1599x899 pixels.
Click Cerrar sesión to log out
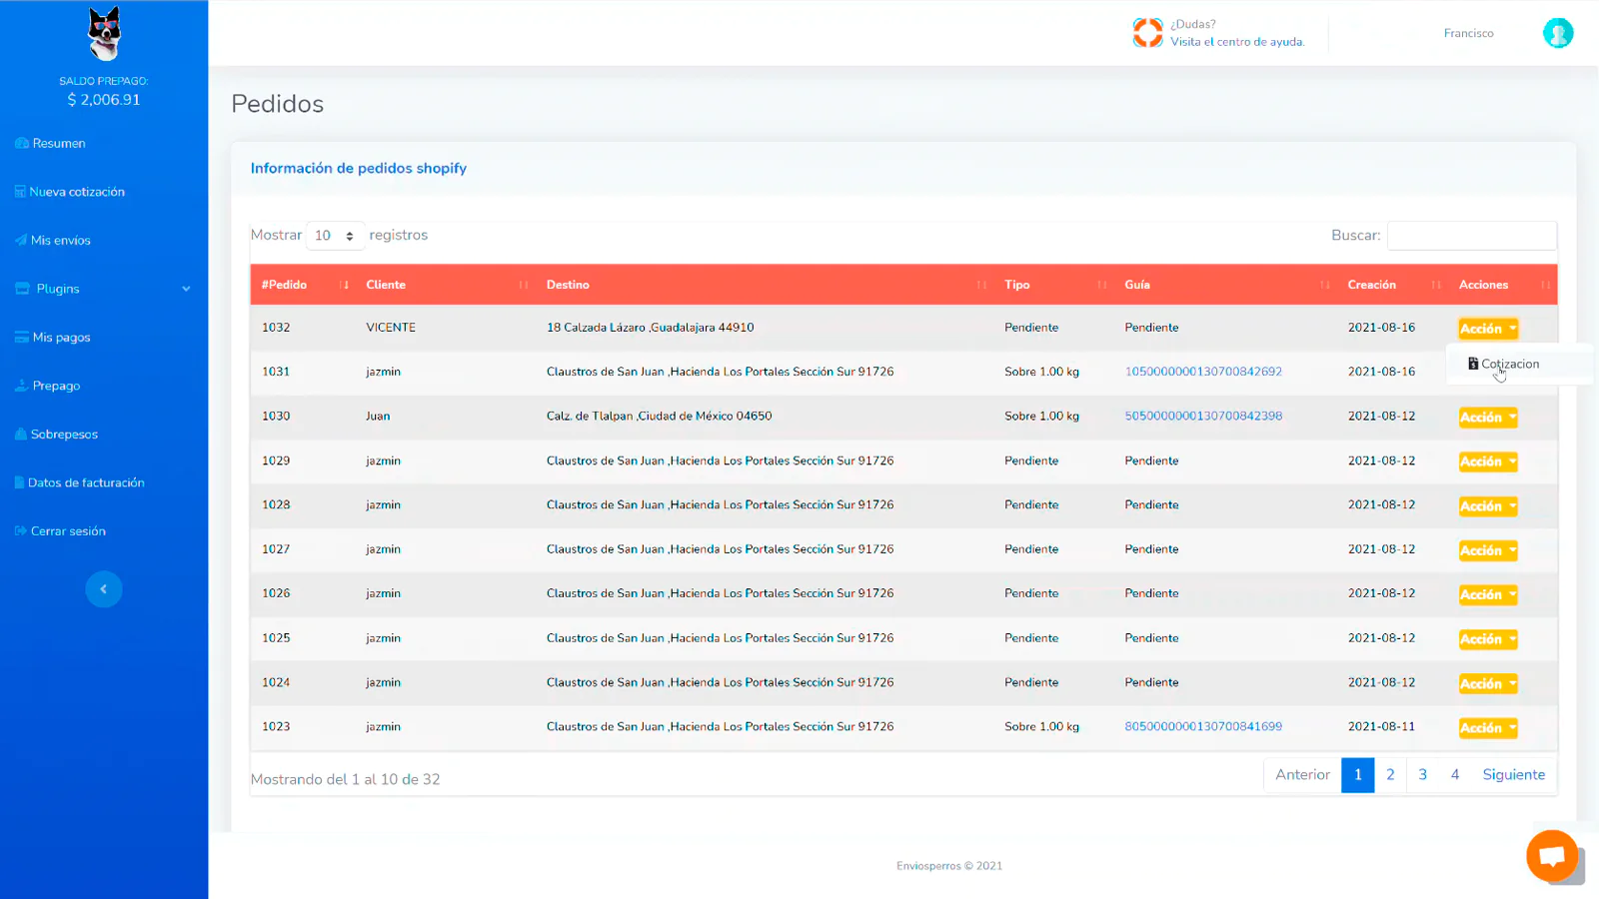[x=68, y=531]
